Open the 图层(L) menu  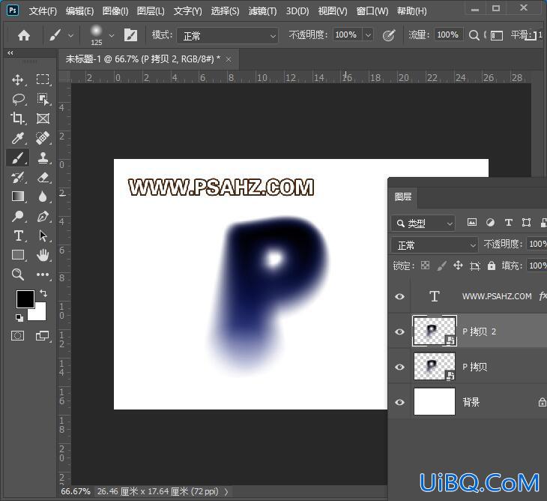(151, 11)
